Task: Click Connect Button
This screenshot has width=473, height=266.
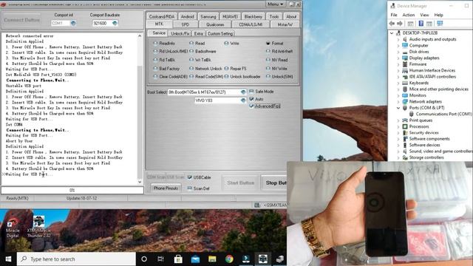Action: tap(21, 20)
